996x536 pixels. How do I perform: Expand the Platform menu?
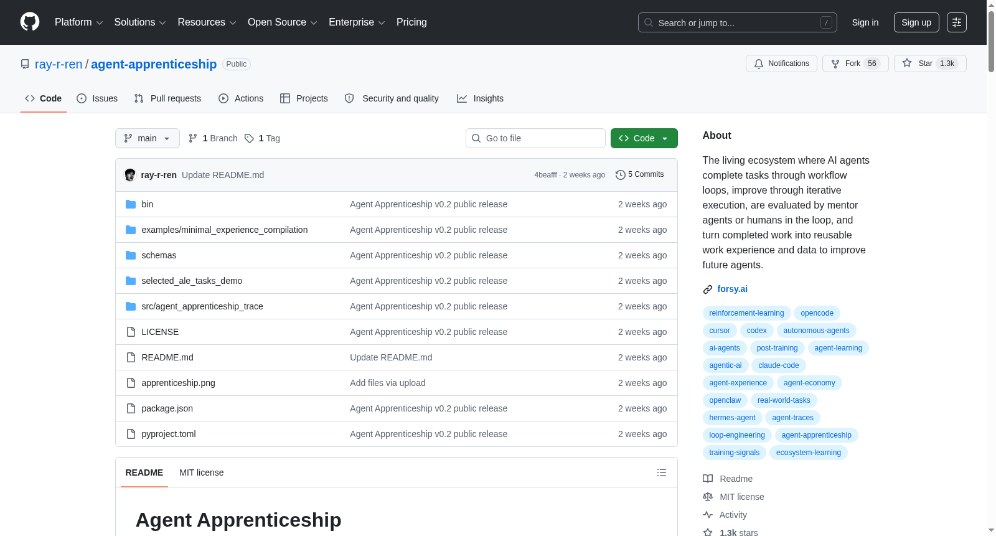click(x=78, y=22)
